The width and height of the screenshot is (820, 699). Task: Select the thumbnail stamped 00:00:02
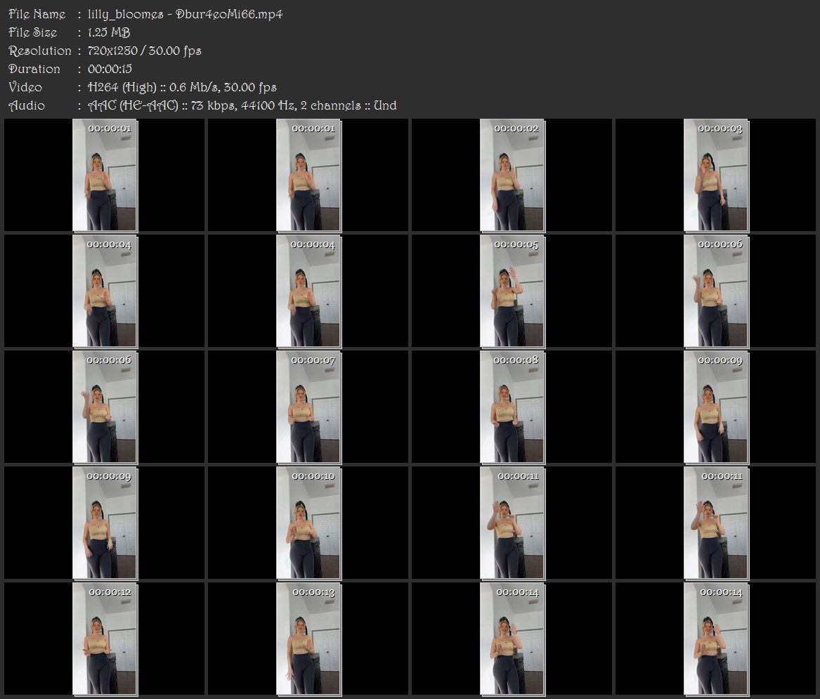pos(512,175)
